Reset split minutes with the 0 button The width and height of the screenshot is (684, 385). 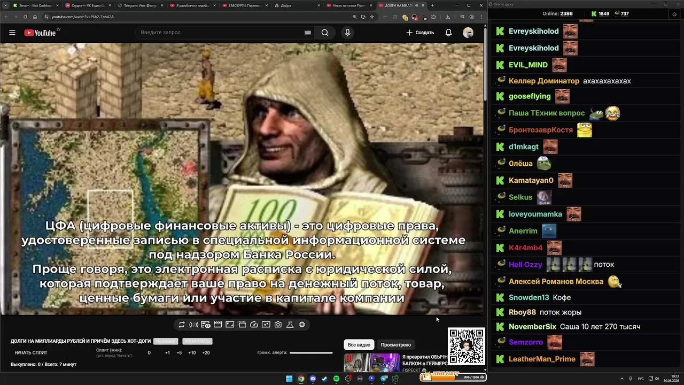[149, 353]
